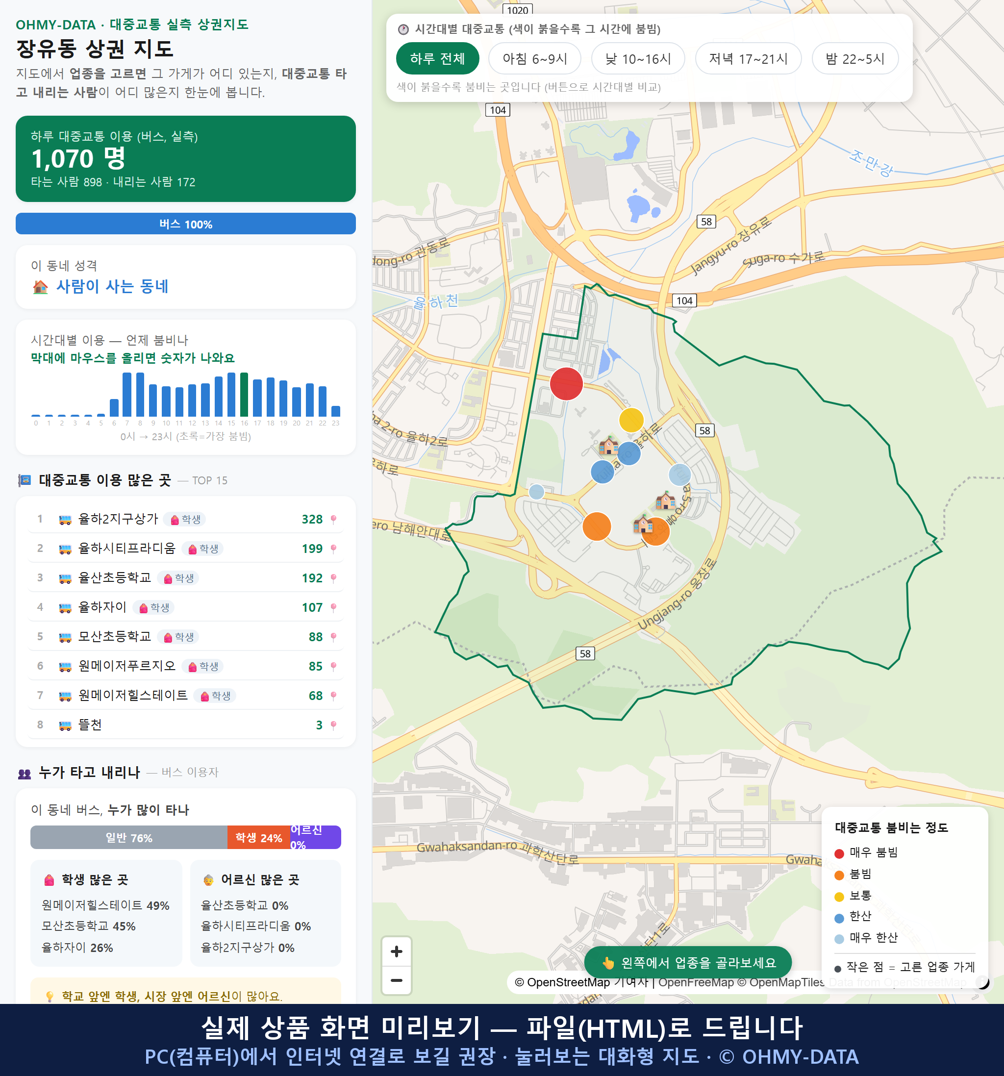Click the 학생 badge on 모산초등학교 row
Viewport: 1004px width, 1076px height.
pos(178,637)
